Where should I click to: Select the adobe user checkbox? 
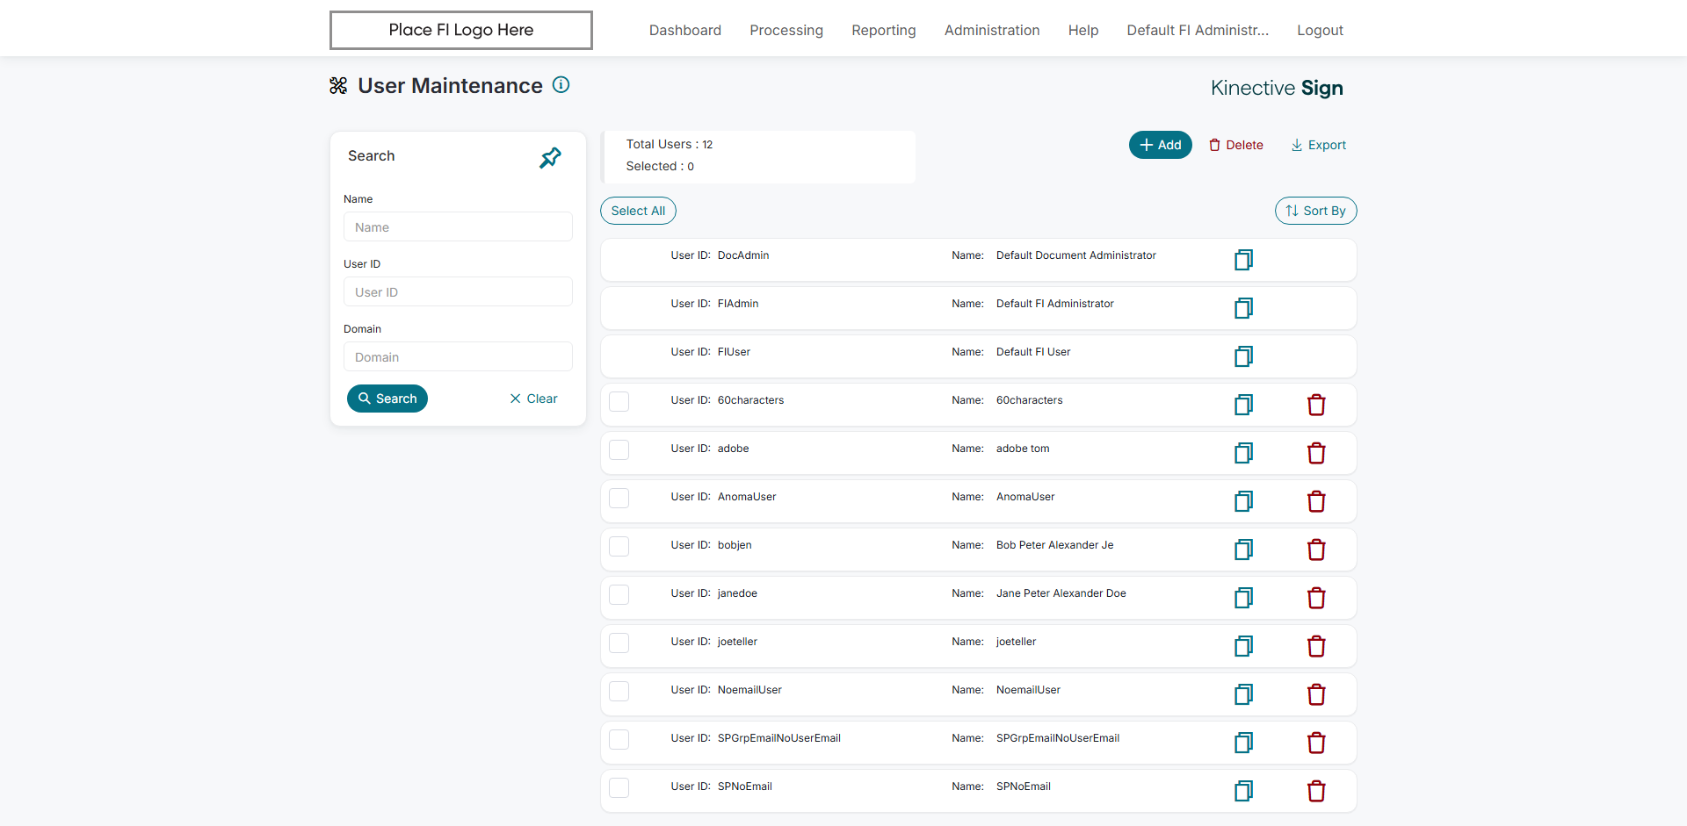click(x=619, y=449)
